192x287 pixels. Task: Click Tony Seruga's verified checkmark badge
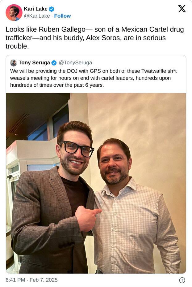click(54, 63)
